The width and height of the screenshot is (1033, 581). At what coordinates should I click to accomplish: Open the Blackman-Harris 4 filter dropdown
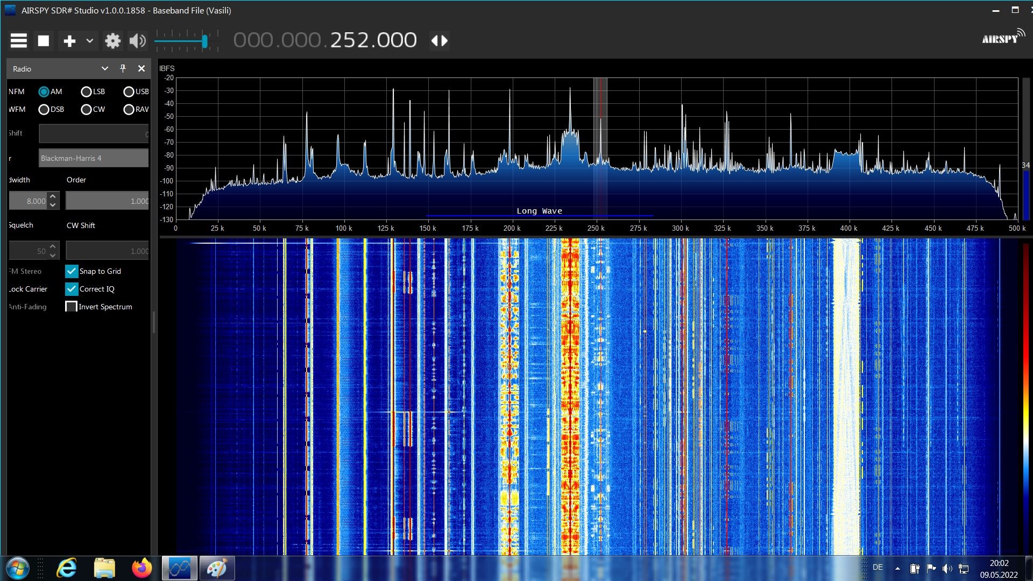pyautogui.click(x=93, y=158)
